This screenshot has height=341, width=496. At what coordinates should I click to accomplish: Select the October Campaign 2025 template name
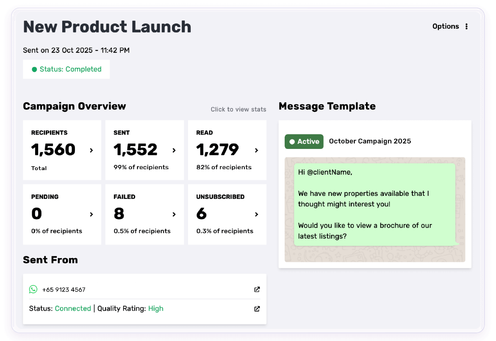point(370,141)
